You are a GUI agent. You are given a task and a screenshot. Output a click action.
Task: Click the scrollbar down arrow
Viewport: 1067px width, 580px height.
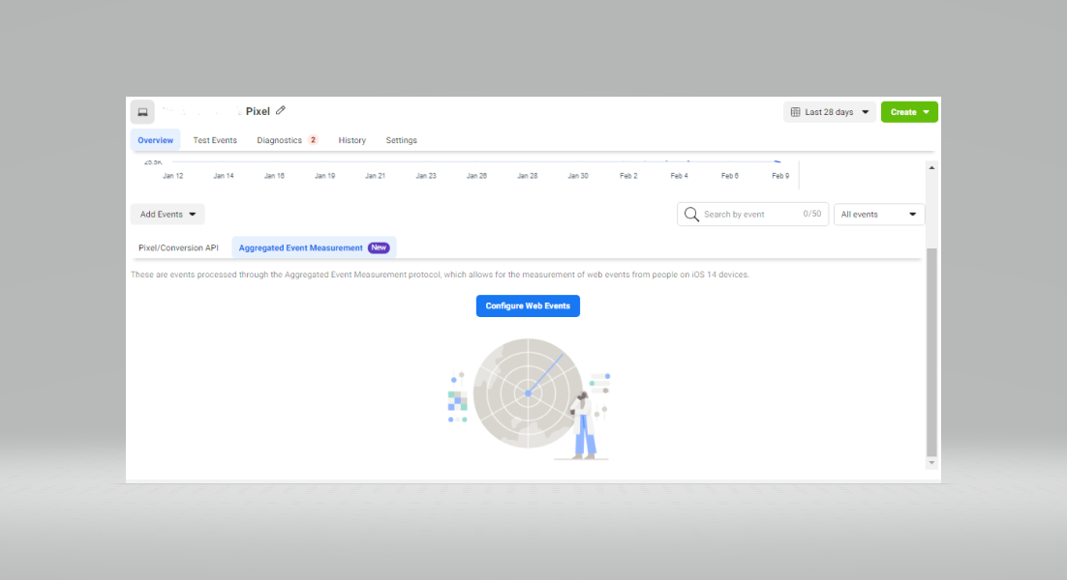(931, 463)
